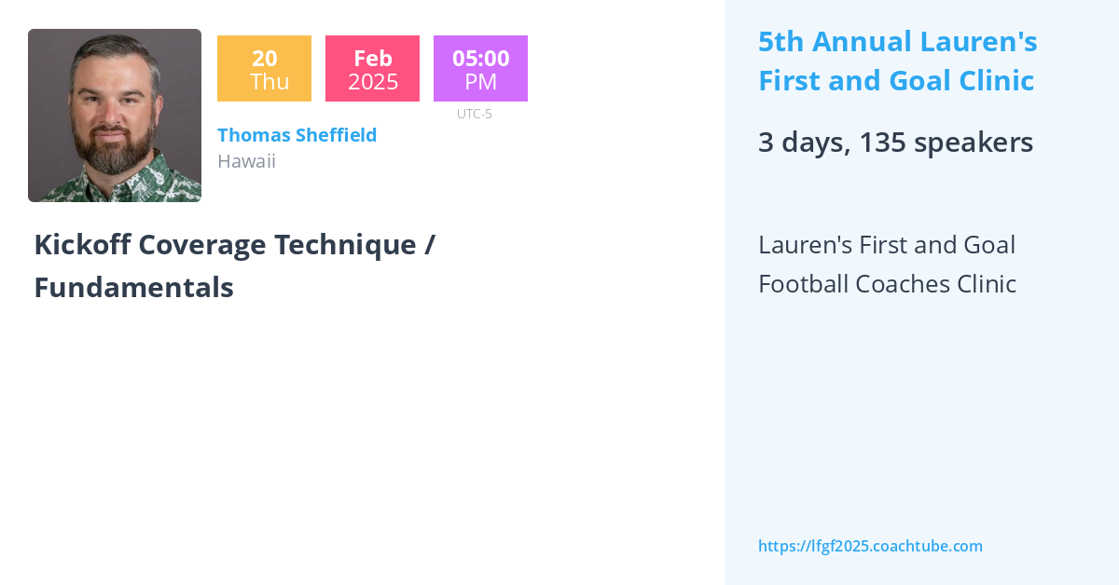Open the 5th Annual Lauren's clinic heading
This screenshot has width=1119, height=585.
[x=897, y=42]
